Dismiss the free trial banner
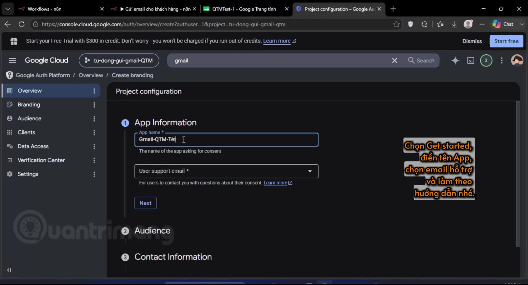Image resolution: width=528 pixels, height=285 pixels. [x=472, y=41]
